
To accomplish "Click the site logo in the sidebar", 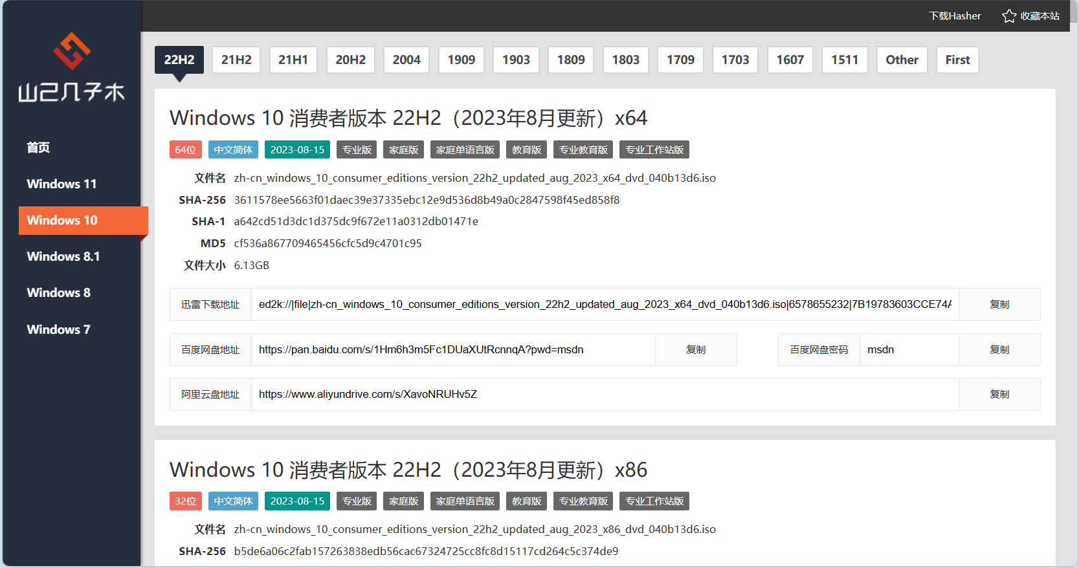I will click(71, 67).
